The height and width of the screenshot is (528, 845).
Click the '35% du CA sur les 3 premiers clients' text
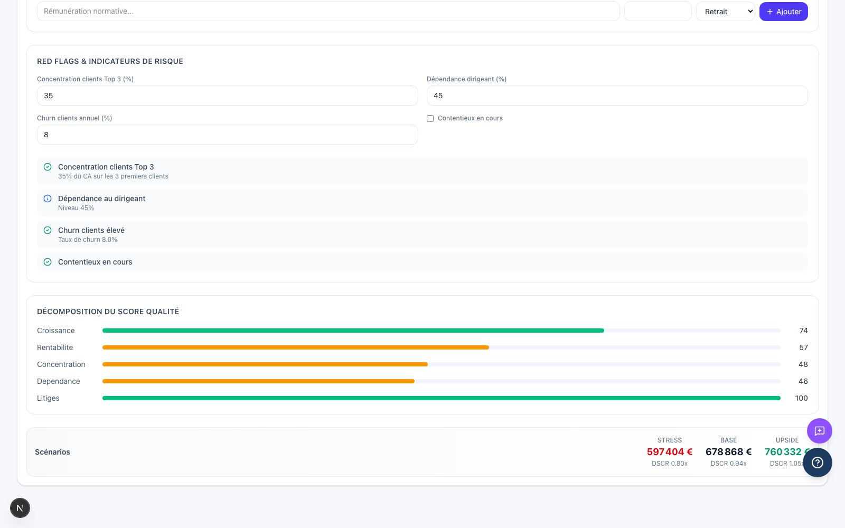pyautogui.click(x=113, y=176)
